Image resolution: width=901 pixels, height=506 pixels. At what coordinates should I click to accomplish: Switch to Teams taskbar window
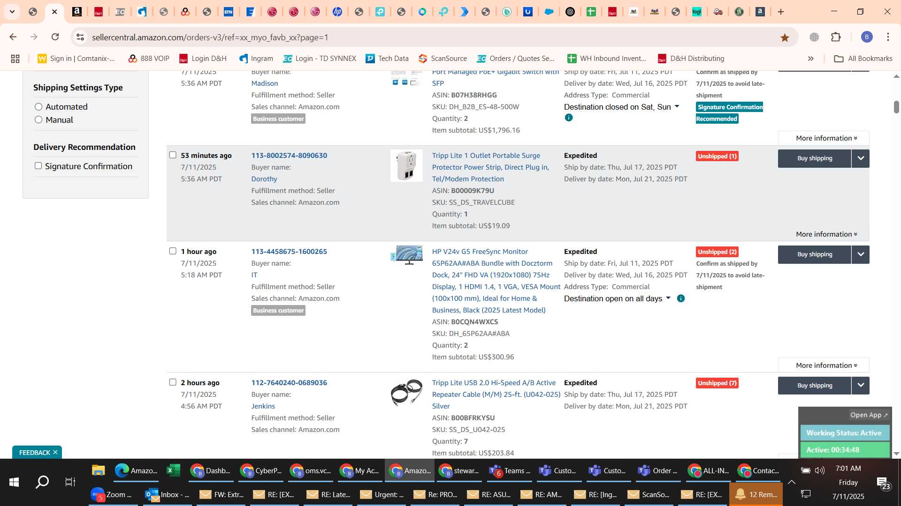pyautogui.click(x=510, y=471)
